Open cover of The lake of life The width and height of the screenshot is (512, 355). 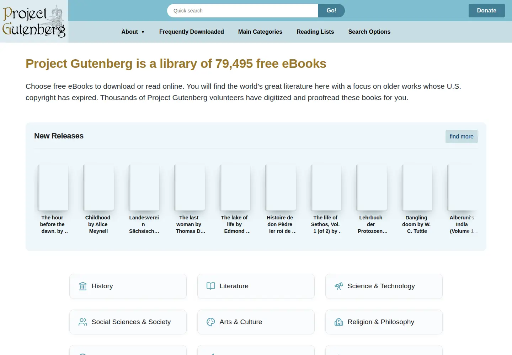click(235, 187)
